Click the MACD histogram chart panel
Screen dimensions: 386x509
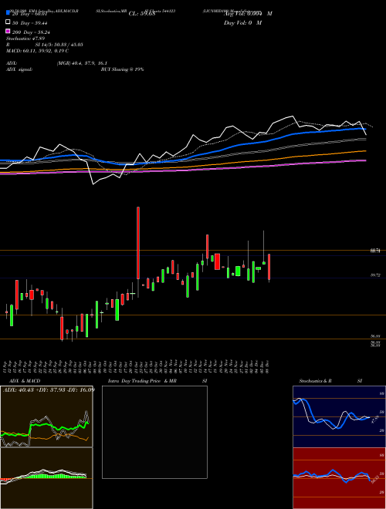pyautogui.click(x=46, y=478)
